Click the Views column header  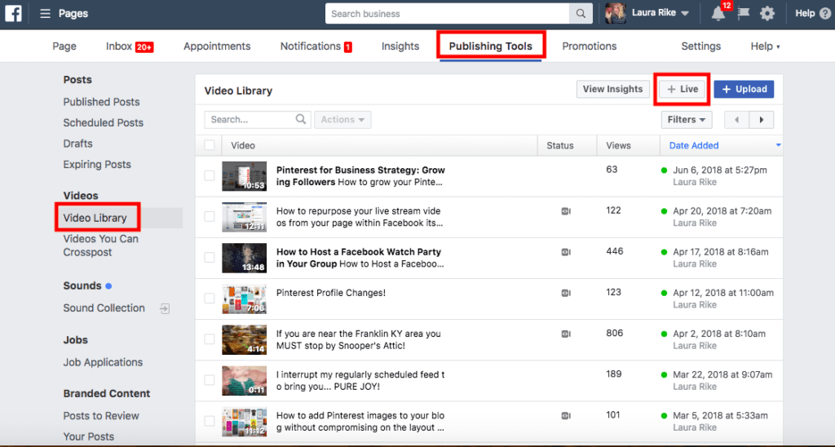[x=618, y=145]
